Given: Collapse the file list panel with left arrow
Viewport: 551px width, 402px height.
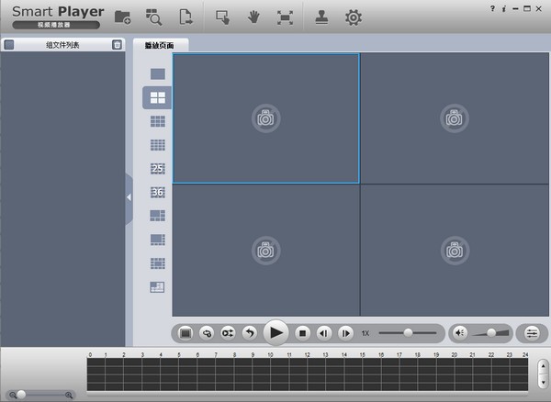Looking at the screenshot, I should click(x=129, y=197).
